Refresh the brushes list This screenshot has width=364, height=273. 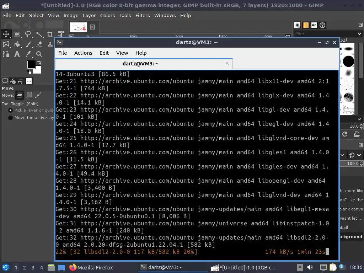(345, 134)
